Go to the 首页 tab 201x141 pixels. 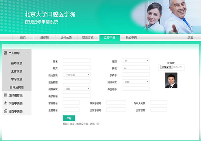tap(23, 38)
